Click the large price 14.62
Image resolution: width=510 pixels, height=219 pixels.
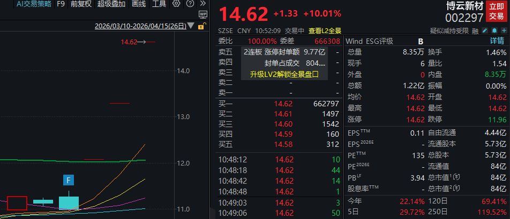[243, 14]
